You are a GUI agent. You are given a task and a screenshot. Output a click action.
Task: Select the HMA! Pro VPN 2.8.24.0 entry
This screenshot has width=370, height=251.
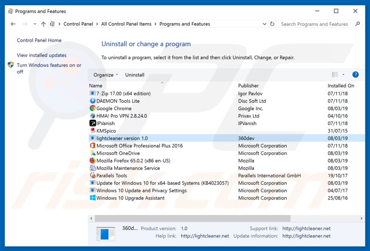(x=121, y=116)
